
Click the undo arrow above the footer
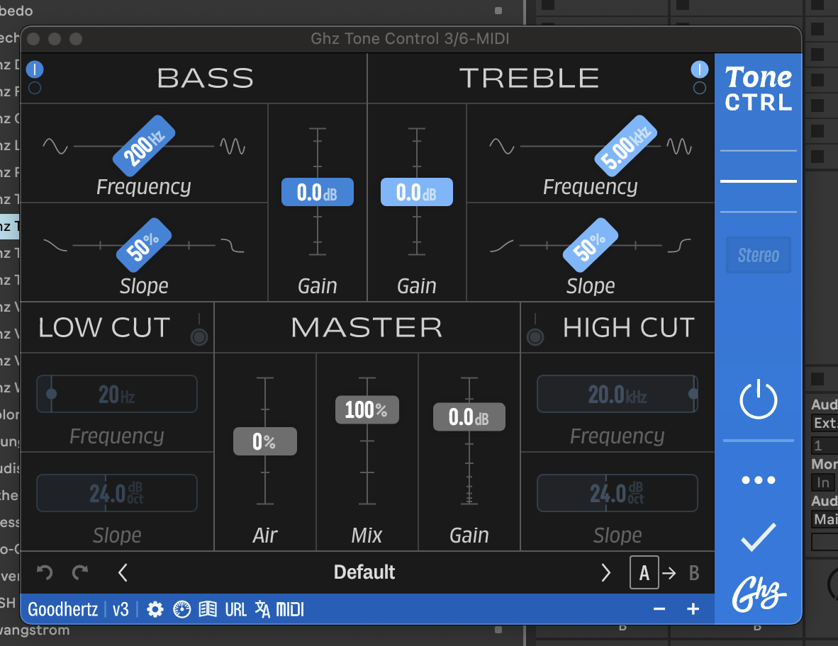(x=45, y=572)
